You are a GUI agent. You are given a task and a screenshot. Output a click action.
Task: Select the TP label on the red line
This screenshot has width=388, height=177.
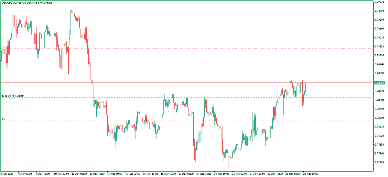pyautogui.click(x=4, y=47)
